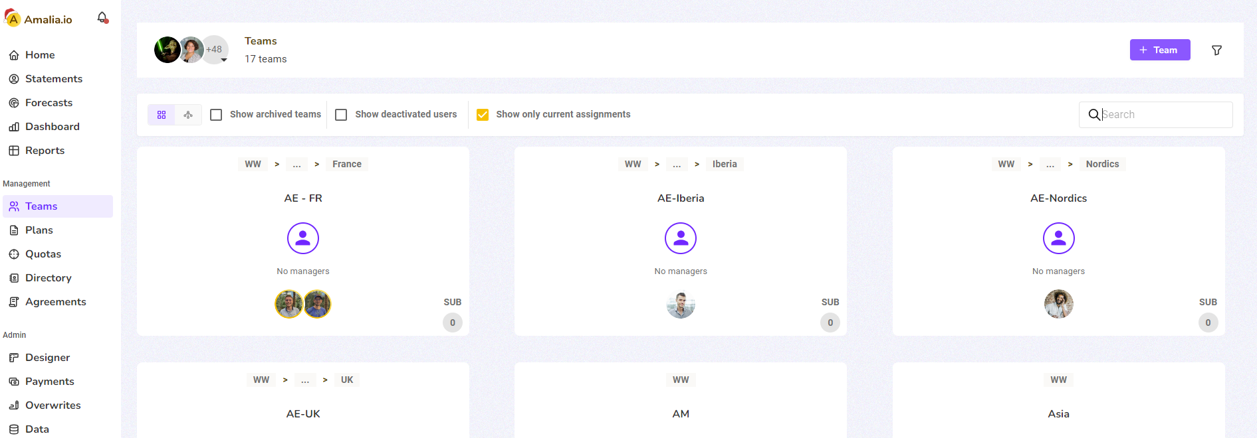Viewport: 1257px width, 438px height.
Task: Open Designer admin page
Action: [58, 358]
